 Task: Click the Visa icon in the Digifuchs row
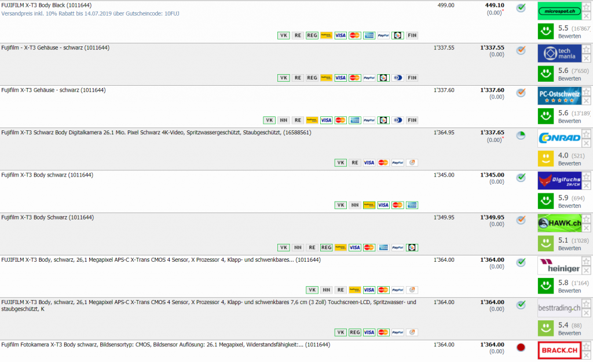click(x=383, y=205)
